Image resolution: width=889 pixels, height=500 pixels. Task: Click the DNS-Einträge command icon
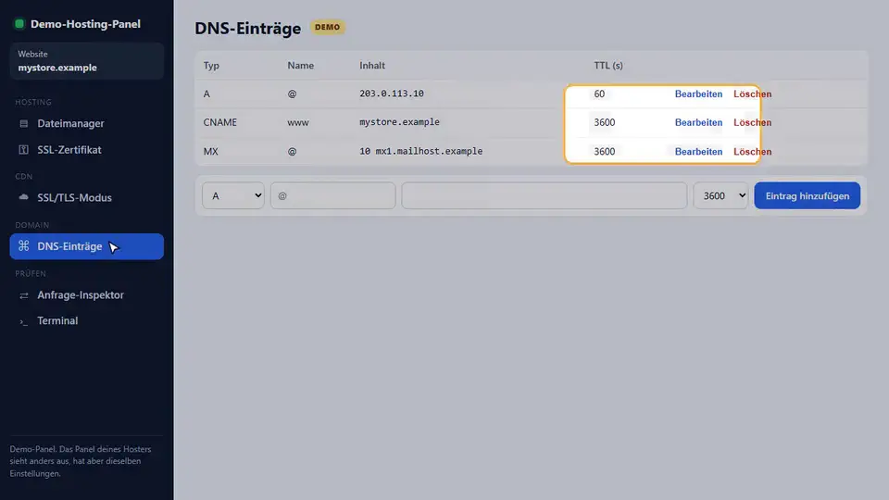click(x=24, y=246)
